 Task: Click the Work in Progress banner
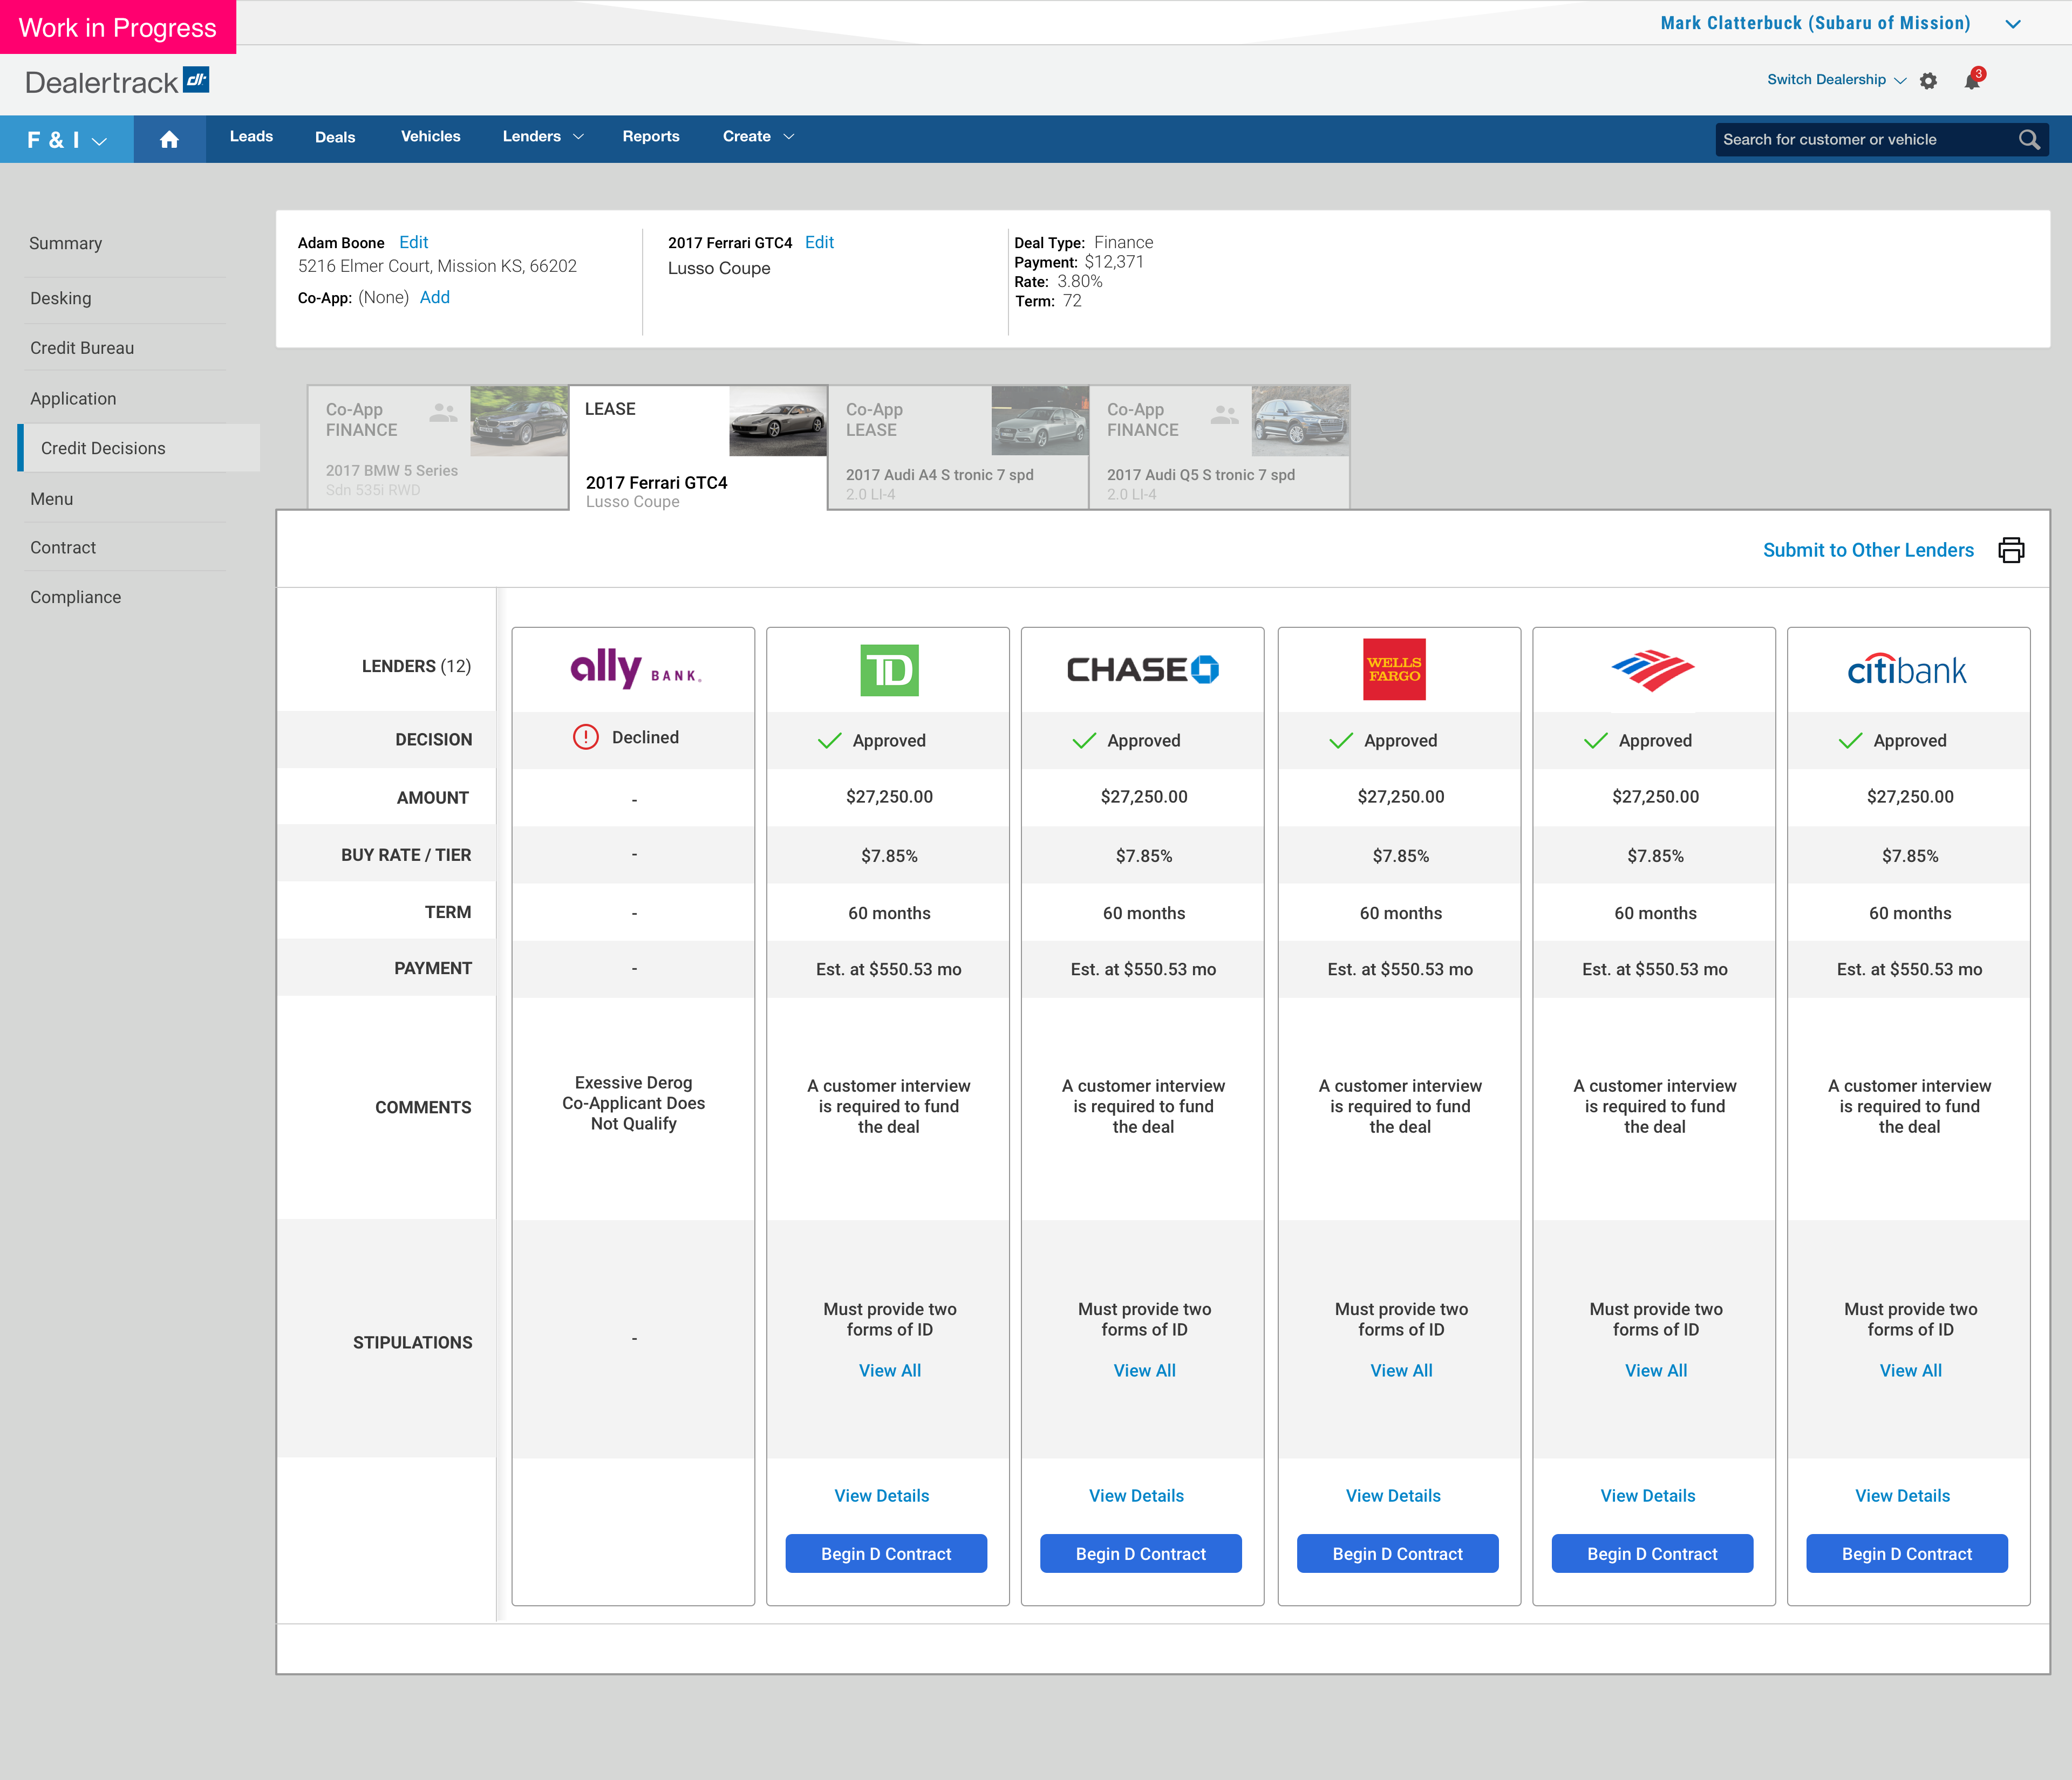[x=118, y=27]
